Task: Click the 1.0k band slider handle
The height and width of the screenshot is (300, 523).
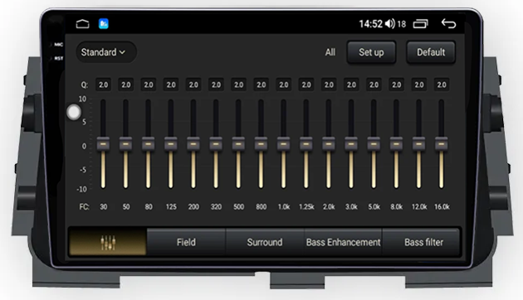Action: pyautogui.click(x=284, y=144)
